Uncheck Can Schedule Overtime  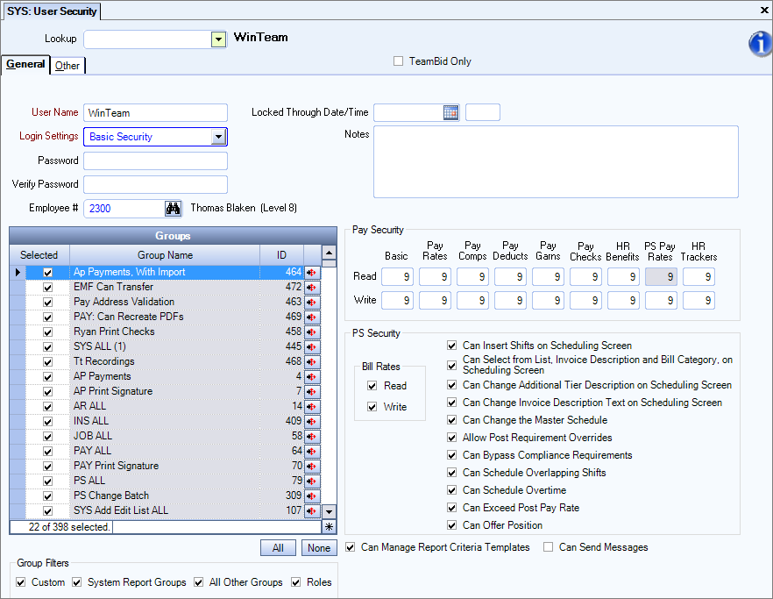coord(451,490)
